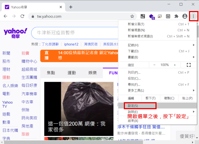Open the Extensions puzzle-piece menu
Viewport: 199px width, 144px height.
point(176,16)
